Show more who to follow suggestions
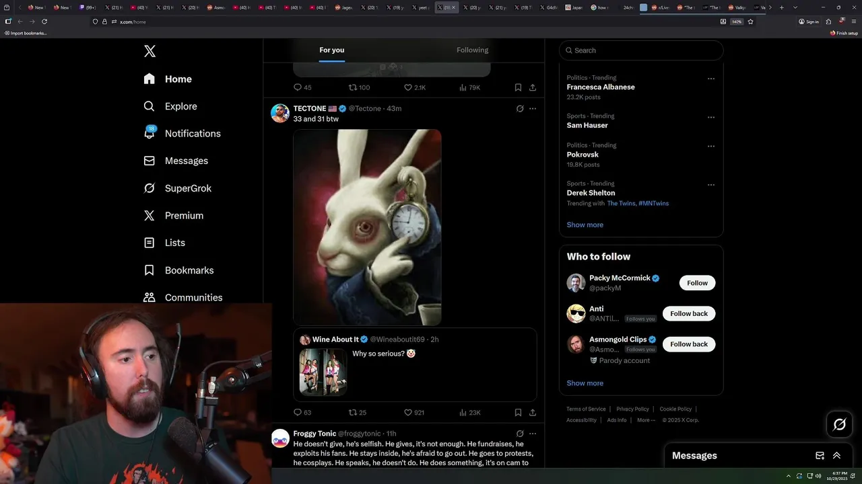This screenshot has height=484, width=862. pyautogui.click(x=585, y=383)
